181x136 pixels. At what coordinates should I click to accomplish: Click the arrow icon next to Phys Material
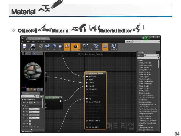point(35,103)
